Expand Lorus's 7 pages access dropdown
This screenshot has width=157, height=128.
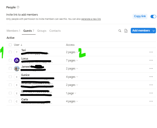72,60
